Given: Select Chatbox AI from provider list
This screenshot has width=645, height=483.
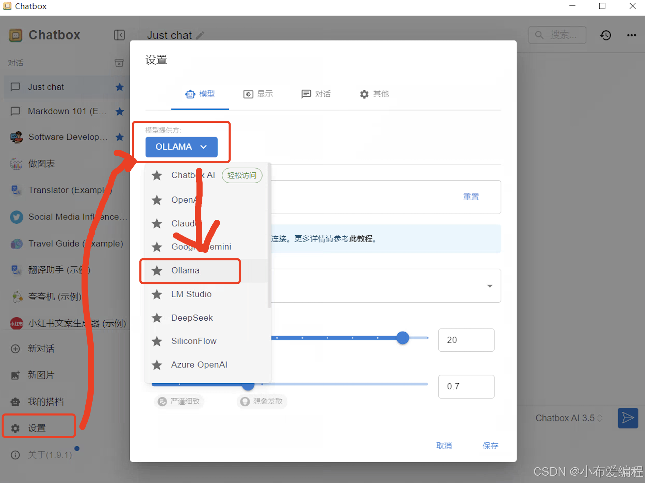Looking at the screenshot, I should [206, 175].
